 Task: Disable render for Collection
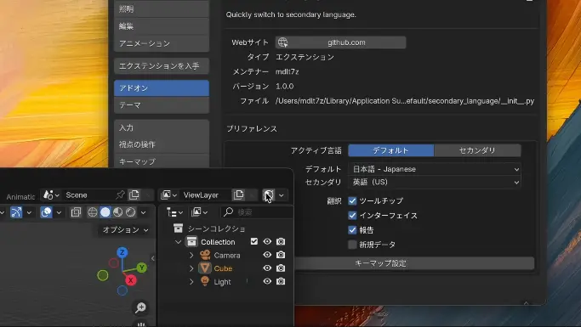pos(281,241)
